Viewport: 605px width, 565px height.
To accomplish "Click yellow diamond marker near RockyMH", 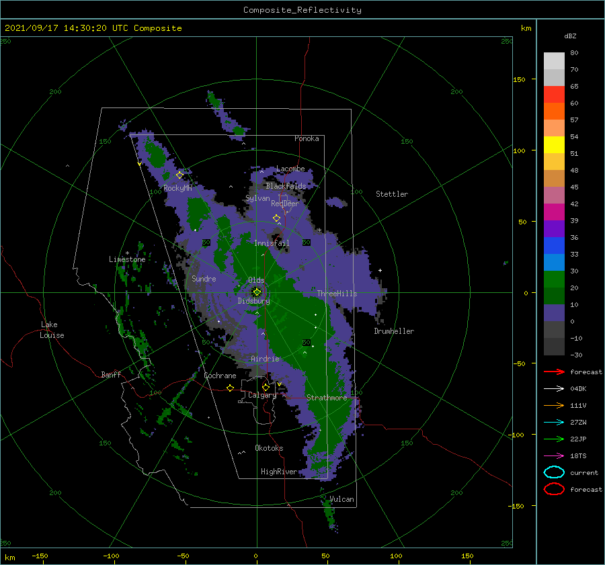I will (x=179, y=175).
